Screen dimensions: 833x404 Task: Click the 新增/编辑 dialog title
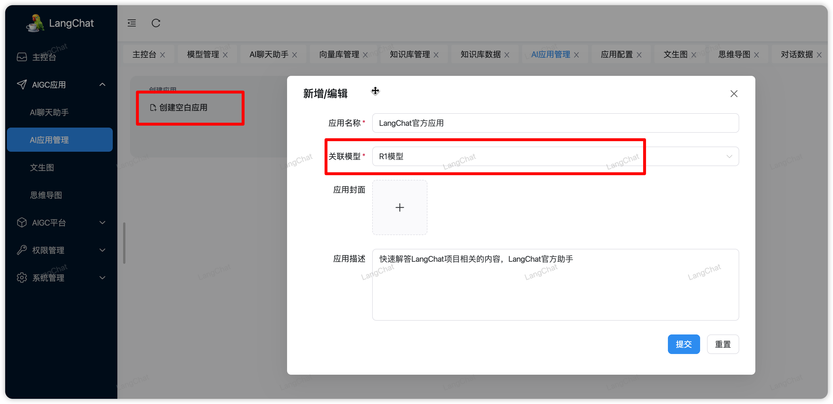(325, 94)
